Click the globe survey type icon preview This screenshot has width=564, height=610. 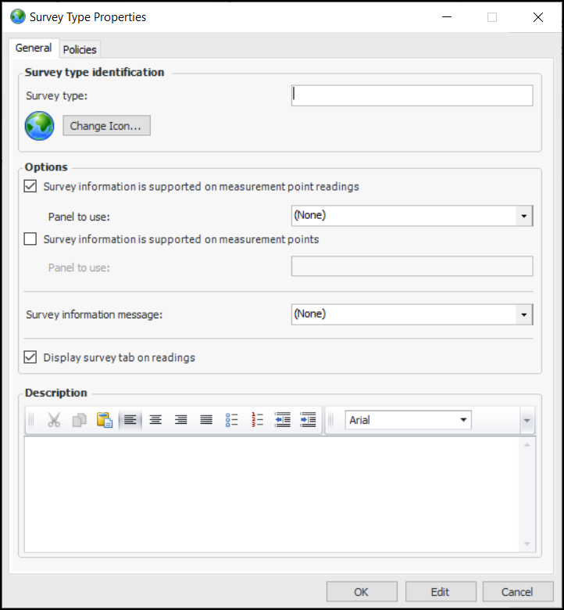(x=39, y=126)
